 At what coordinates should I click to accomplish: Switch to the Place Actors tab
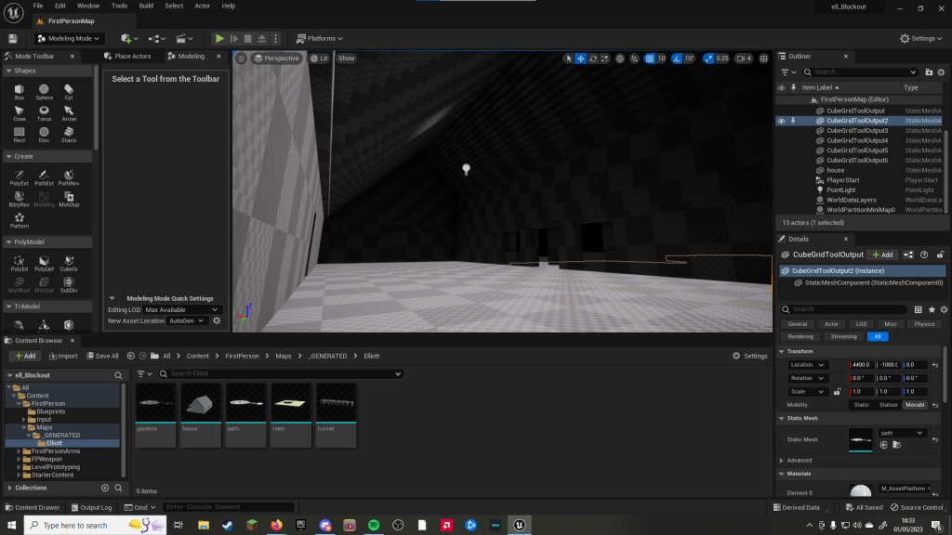[132, 57]
